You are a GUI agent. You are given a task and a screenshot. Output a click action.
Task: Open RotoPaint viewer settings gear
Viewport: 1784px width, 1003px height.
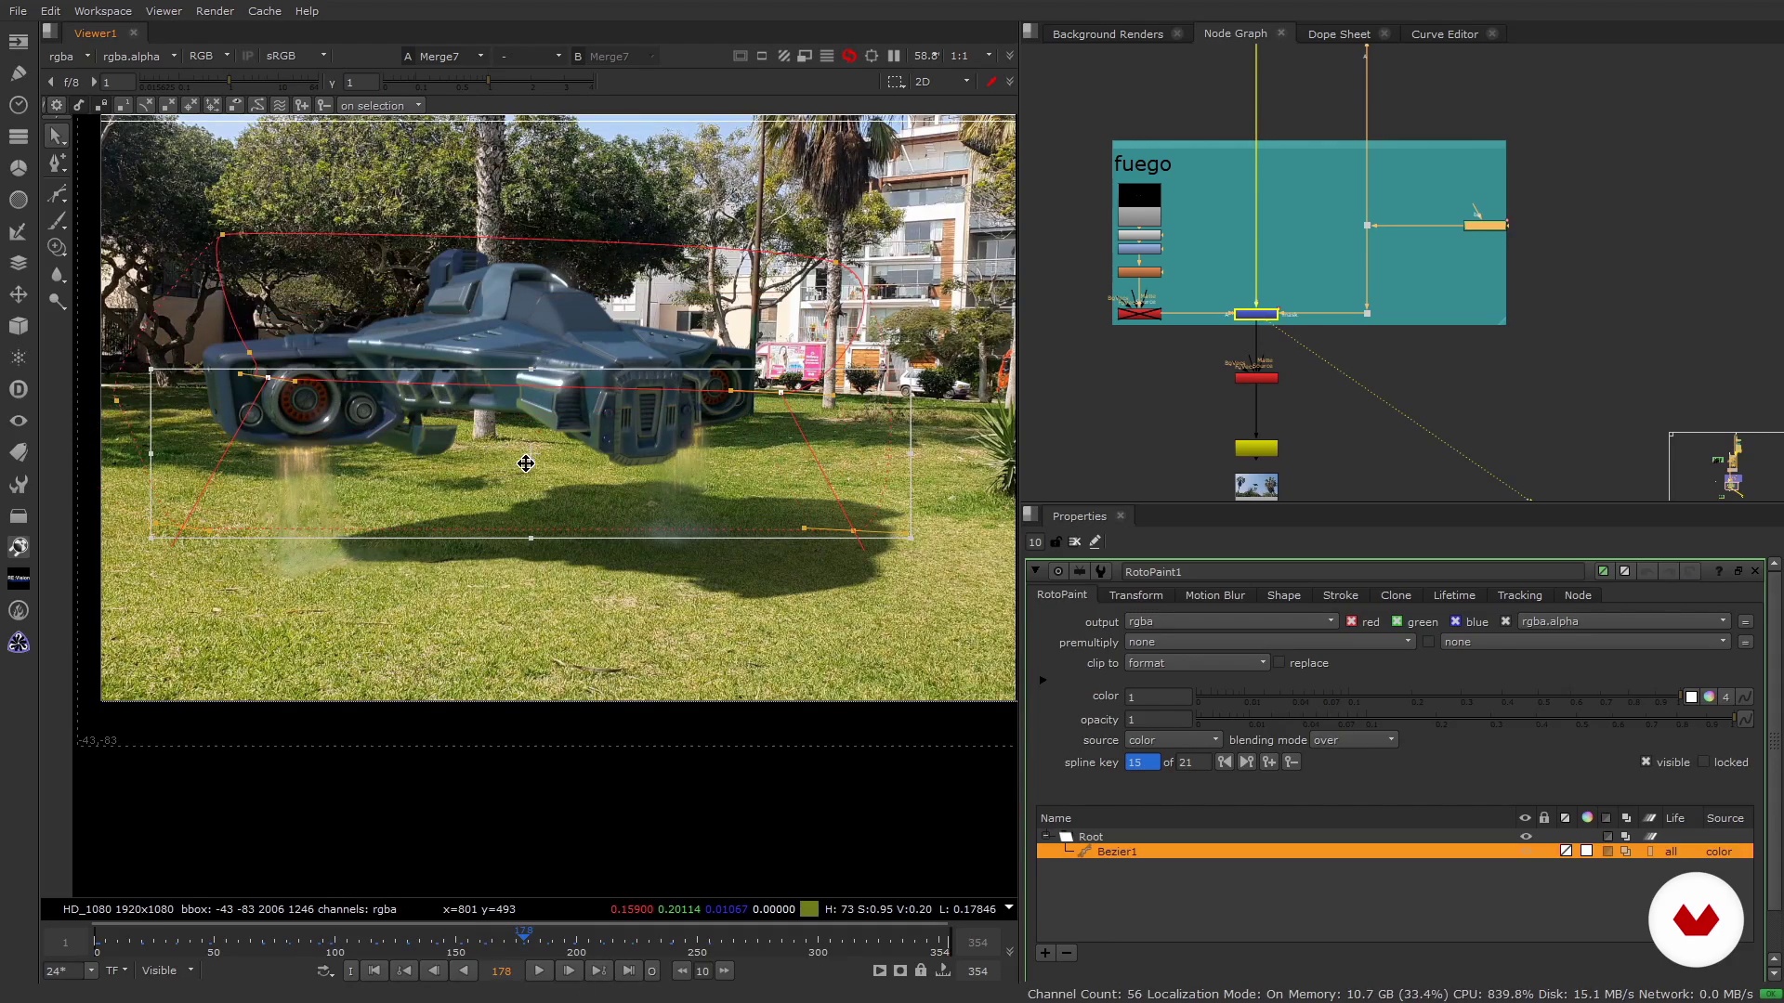(57, 106)
